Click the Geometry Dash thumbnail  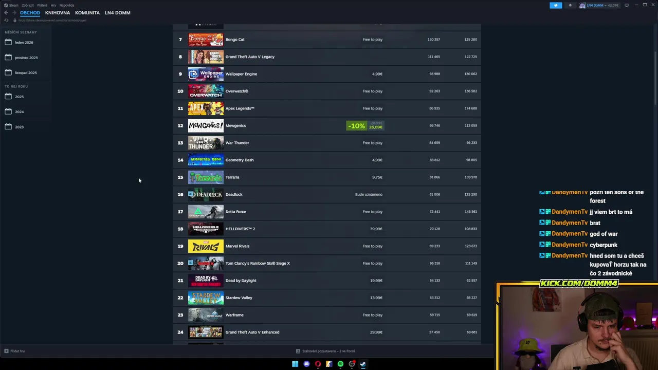[x=206, y=160]
